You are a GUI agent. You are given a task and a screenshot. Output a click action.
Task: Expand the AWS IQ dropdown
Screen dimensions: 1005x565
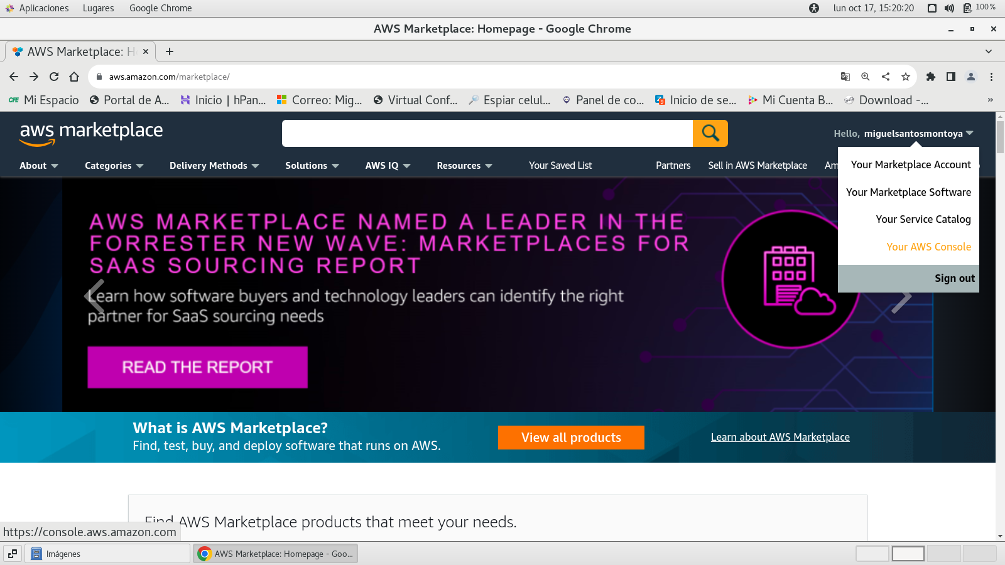click(x=388, y=166)
